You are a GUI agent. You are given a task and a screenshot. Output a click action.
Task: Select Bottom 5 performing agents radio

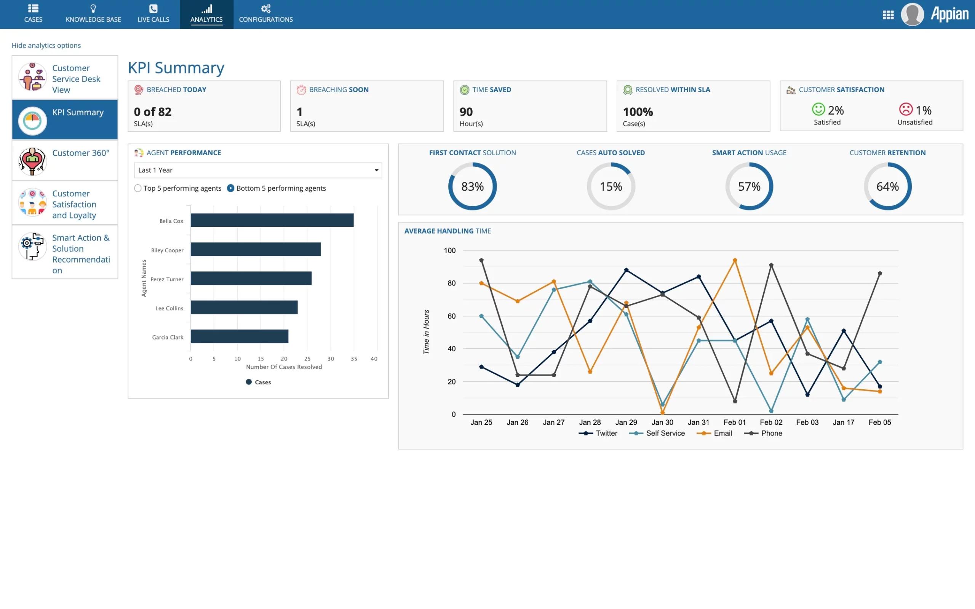tap(230, 188)
